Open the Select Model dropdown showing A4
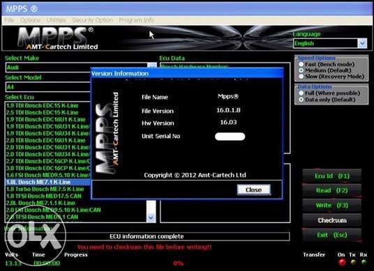The width and height of the screenshot is (374, 271). pyautogui.click(x=47, y=87)
